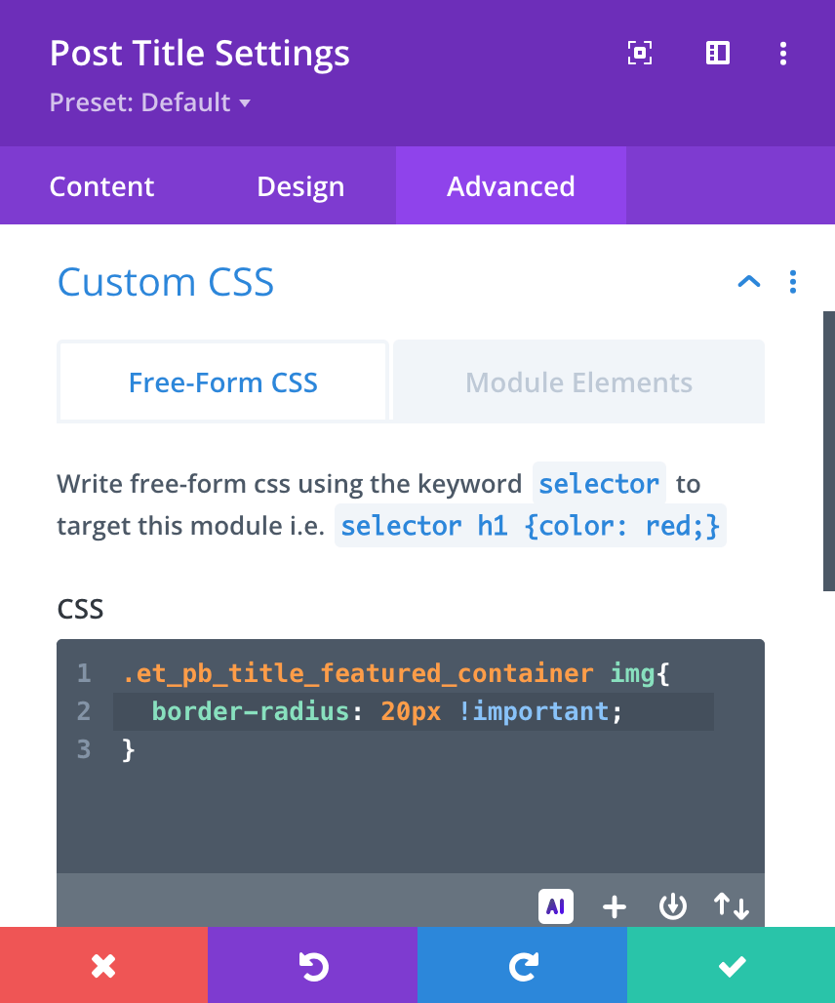Switch to Module Elements option

pyautogui.click(x=579, y=382)
